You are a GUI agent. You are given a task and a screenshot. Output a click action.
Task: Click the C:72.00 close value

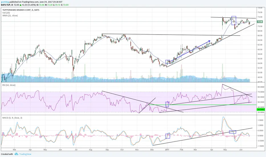pyautogui.click(x=65, y=5)
